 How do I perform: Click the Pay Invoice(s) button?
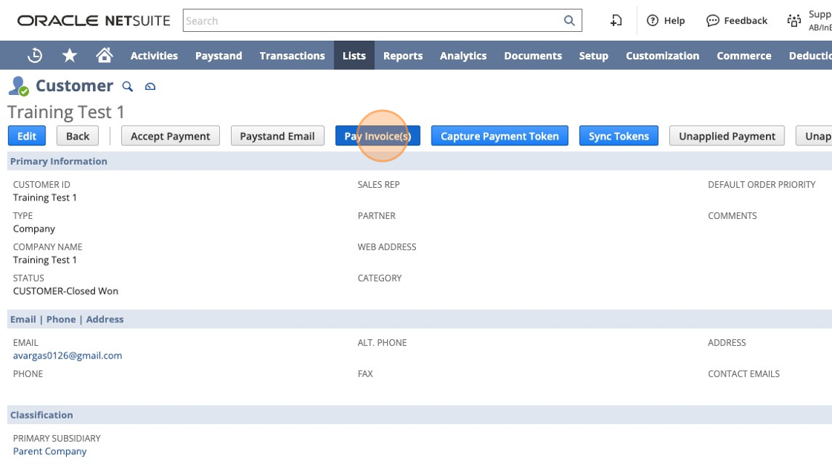[378, 136]
